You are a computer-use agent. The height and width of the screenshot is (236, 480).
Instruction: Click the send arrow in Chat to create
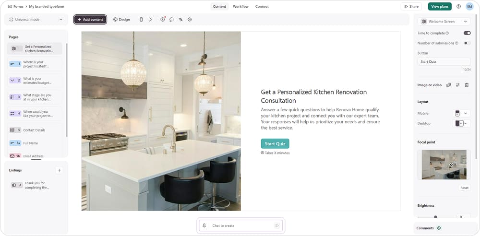(x=277, y=225)
